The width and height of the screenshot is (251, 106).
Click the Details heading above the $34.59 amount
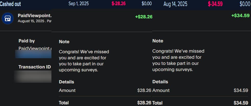coord(160,82)
